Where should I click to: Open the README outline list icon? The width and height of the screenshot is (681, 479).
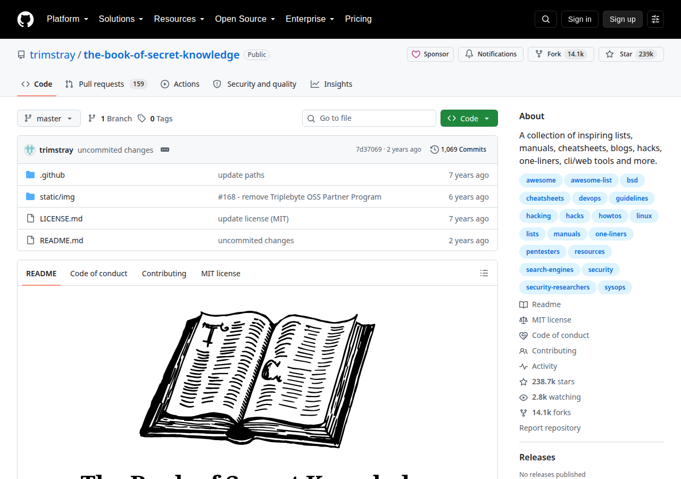pyautogui.click(x=484, y=273)
